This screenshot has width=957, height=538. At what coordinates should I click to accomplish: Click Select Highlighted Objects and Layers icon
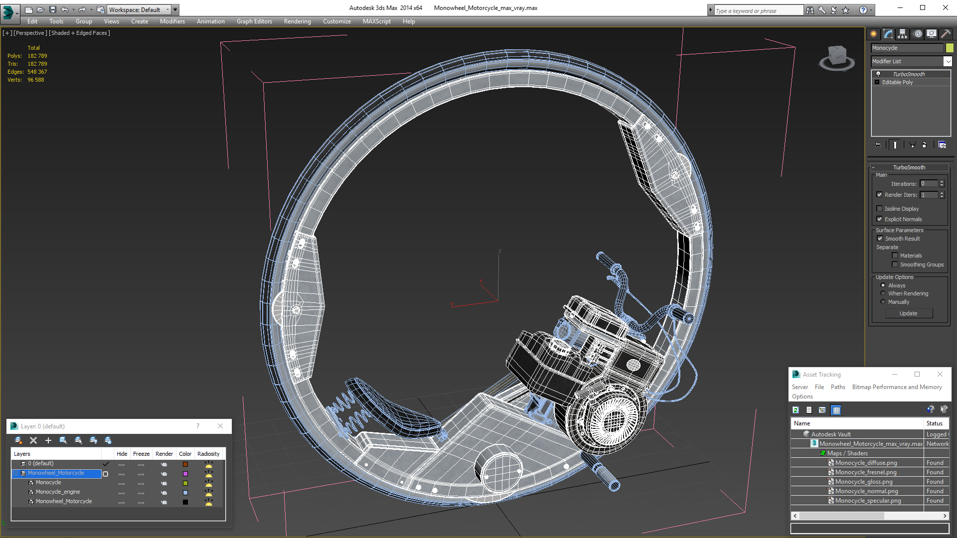click(63, 440)
